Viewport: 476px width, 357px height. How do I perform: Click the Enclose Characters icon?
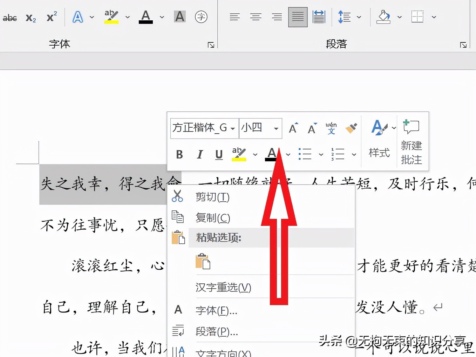pyautogui.click(x=202, y=16)
